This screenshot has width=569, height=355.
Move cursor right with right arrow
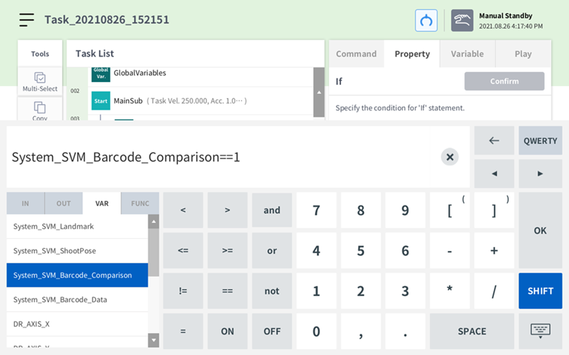540,173
